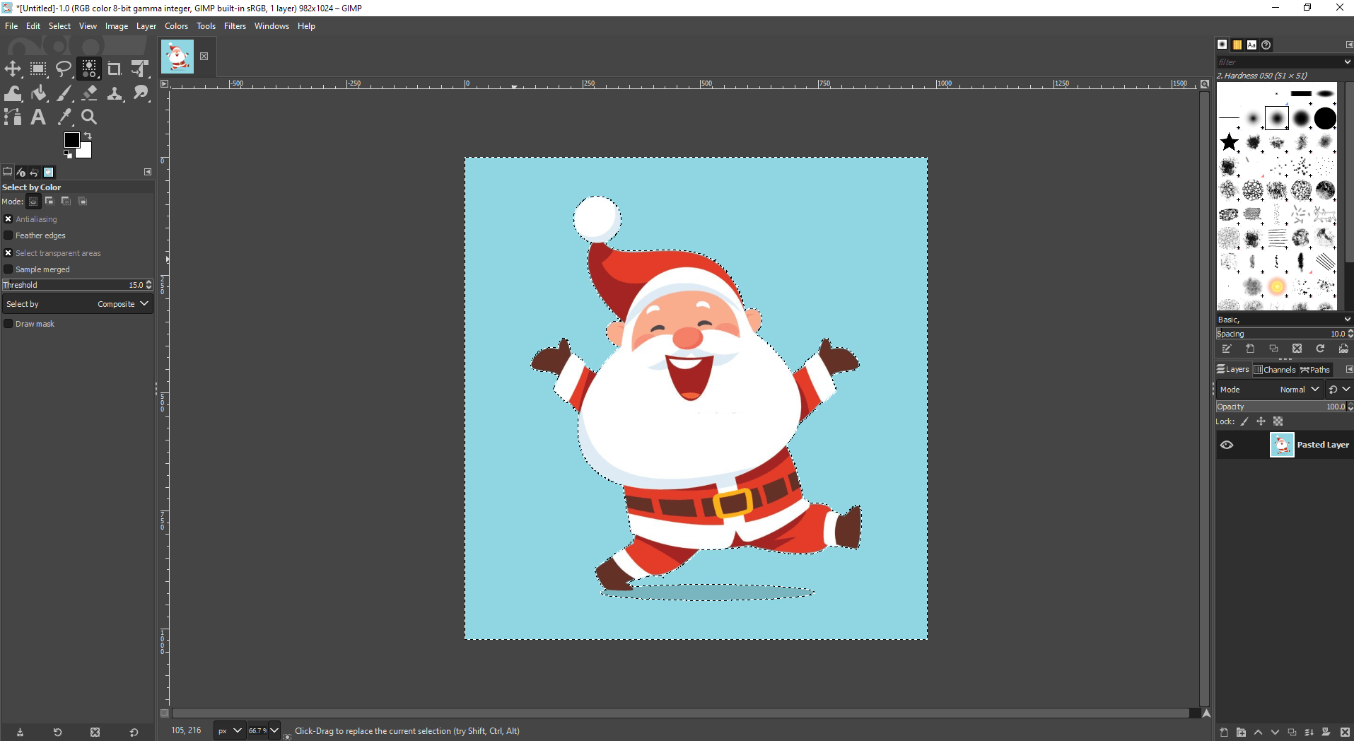
Task: Select the Free Select lasso tool
Action: [x=64, y=69]
